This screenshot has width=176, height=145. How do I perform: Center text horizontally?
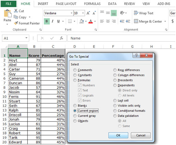click(108, 21)
